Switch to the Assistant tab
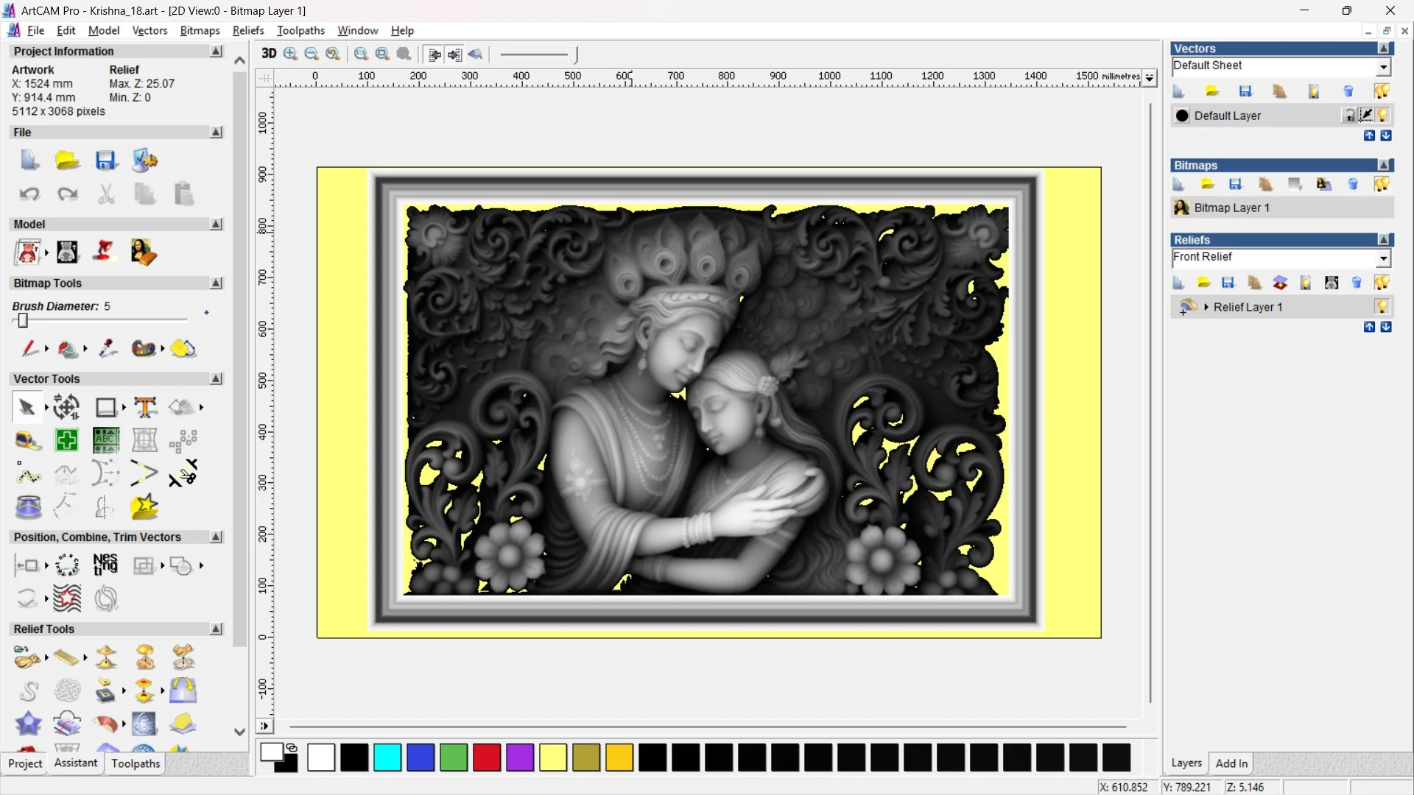Image resolution: width=1414 pixels, height=795 pixels. coord(75,763)
